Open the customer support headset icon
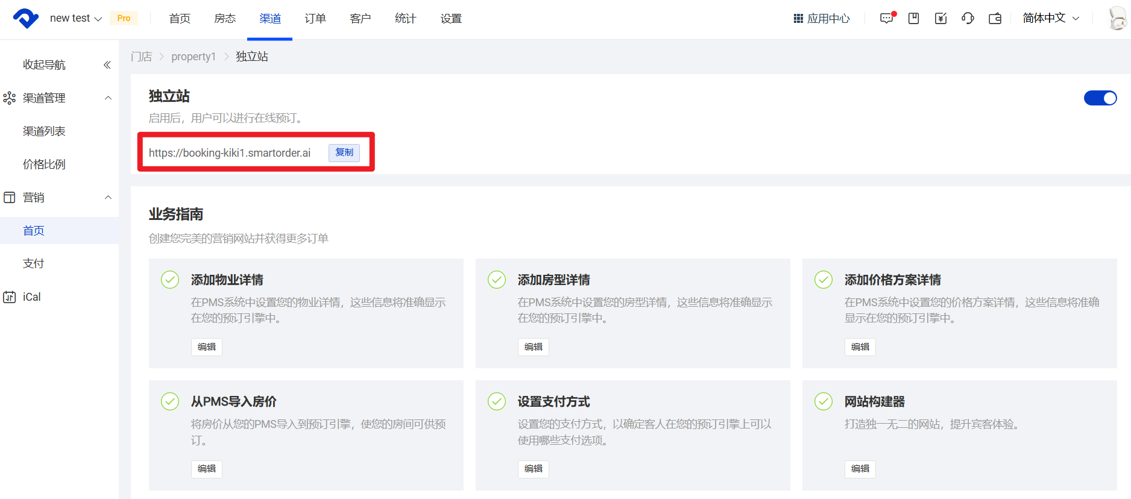This screenshot has height=499, width=1131. coord(968,19)
